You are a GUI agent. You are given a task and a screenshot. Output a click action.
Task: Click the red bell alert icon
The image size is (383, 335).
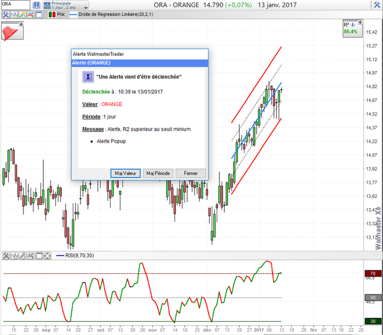click(x=10, y=33)
